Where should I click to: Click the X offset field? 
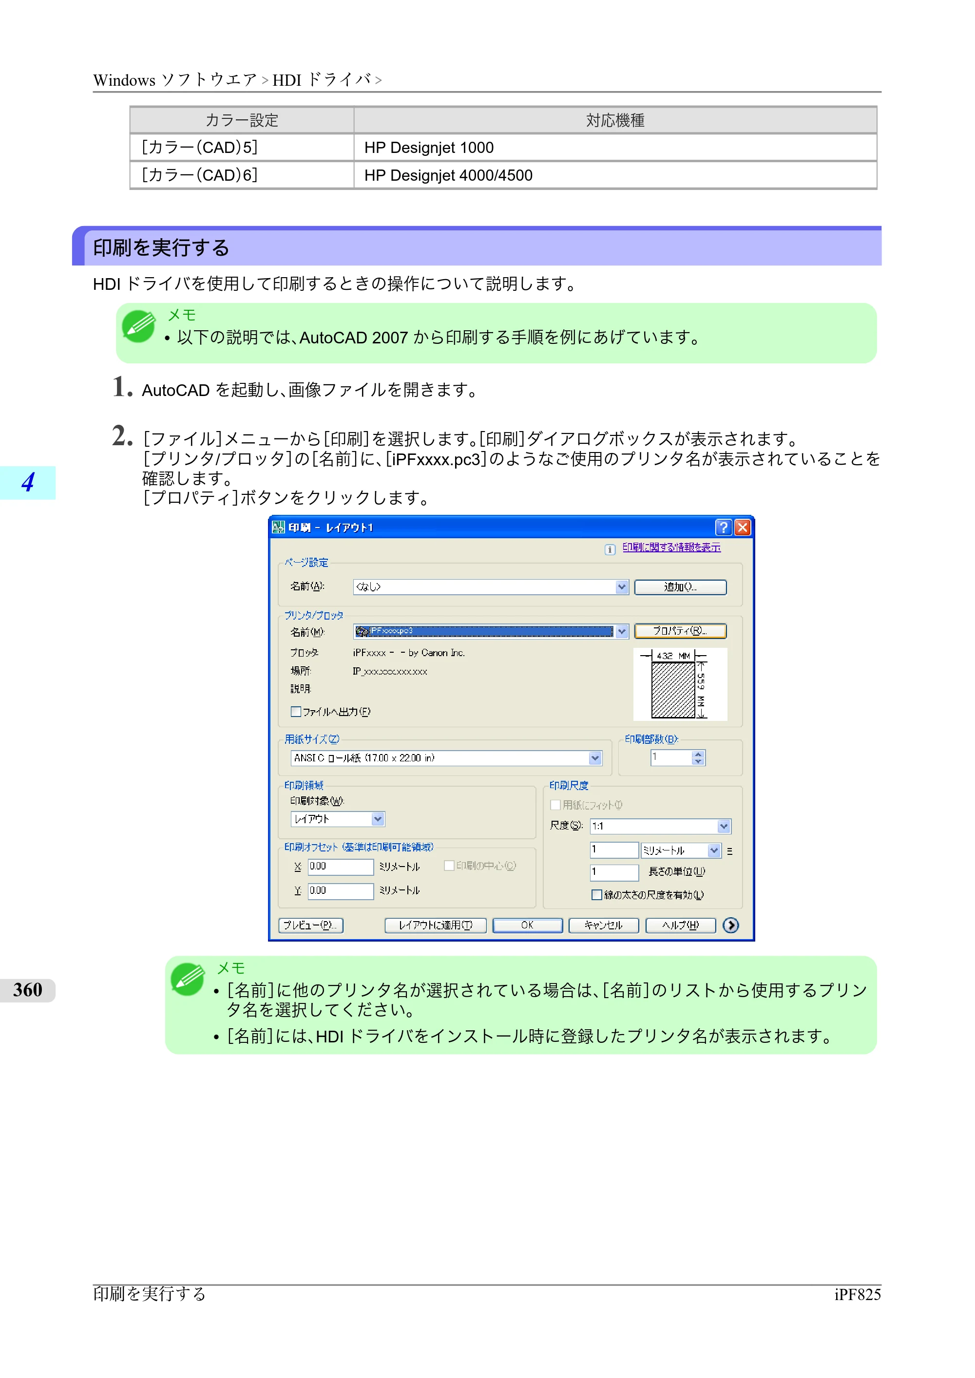point(341,867)
